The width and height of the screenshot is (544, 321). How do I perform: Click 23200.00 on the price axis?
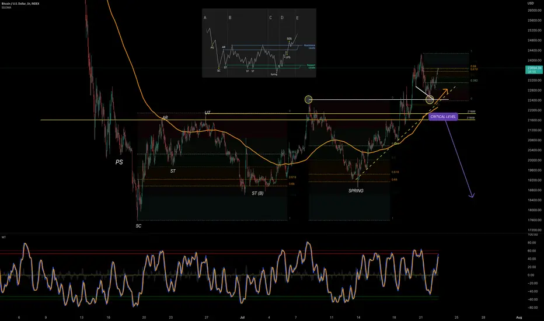[535, 81]
